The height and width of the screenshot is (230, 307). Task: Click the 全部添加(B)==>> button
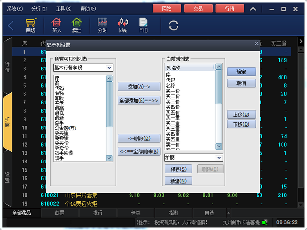point(139,100)
